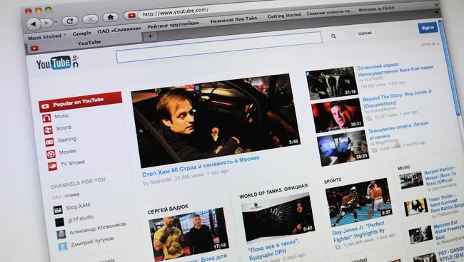The image size is (464, 262).
Task: Click the soccer ball Sports icon
Action: click(48, 130)
